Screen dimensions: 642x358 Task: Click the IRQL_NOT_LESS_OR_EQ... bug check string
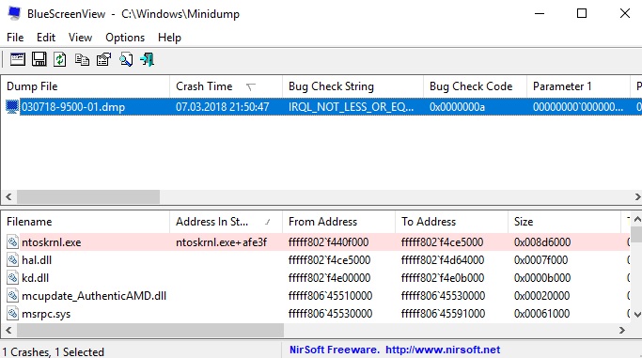tap(351, 107)
